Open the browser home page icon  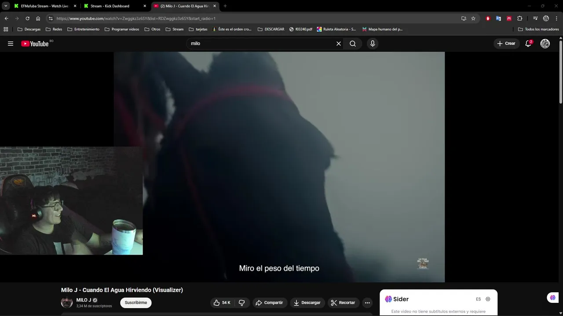tap(38, 18)
